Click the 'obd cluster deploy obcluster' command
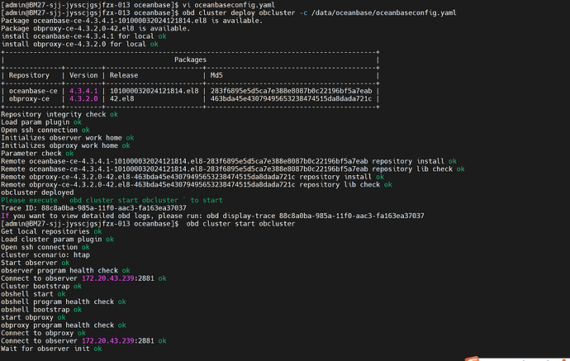This screenshot has height=361, width=570. 239,13
